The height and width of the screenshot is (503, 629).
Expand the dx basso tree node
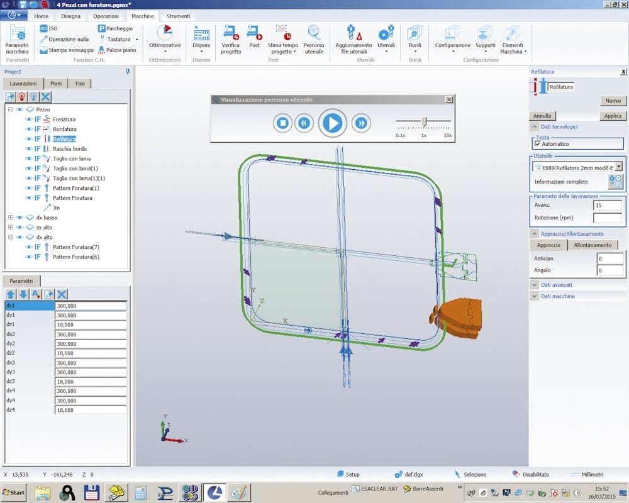coord(11,218)
